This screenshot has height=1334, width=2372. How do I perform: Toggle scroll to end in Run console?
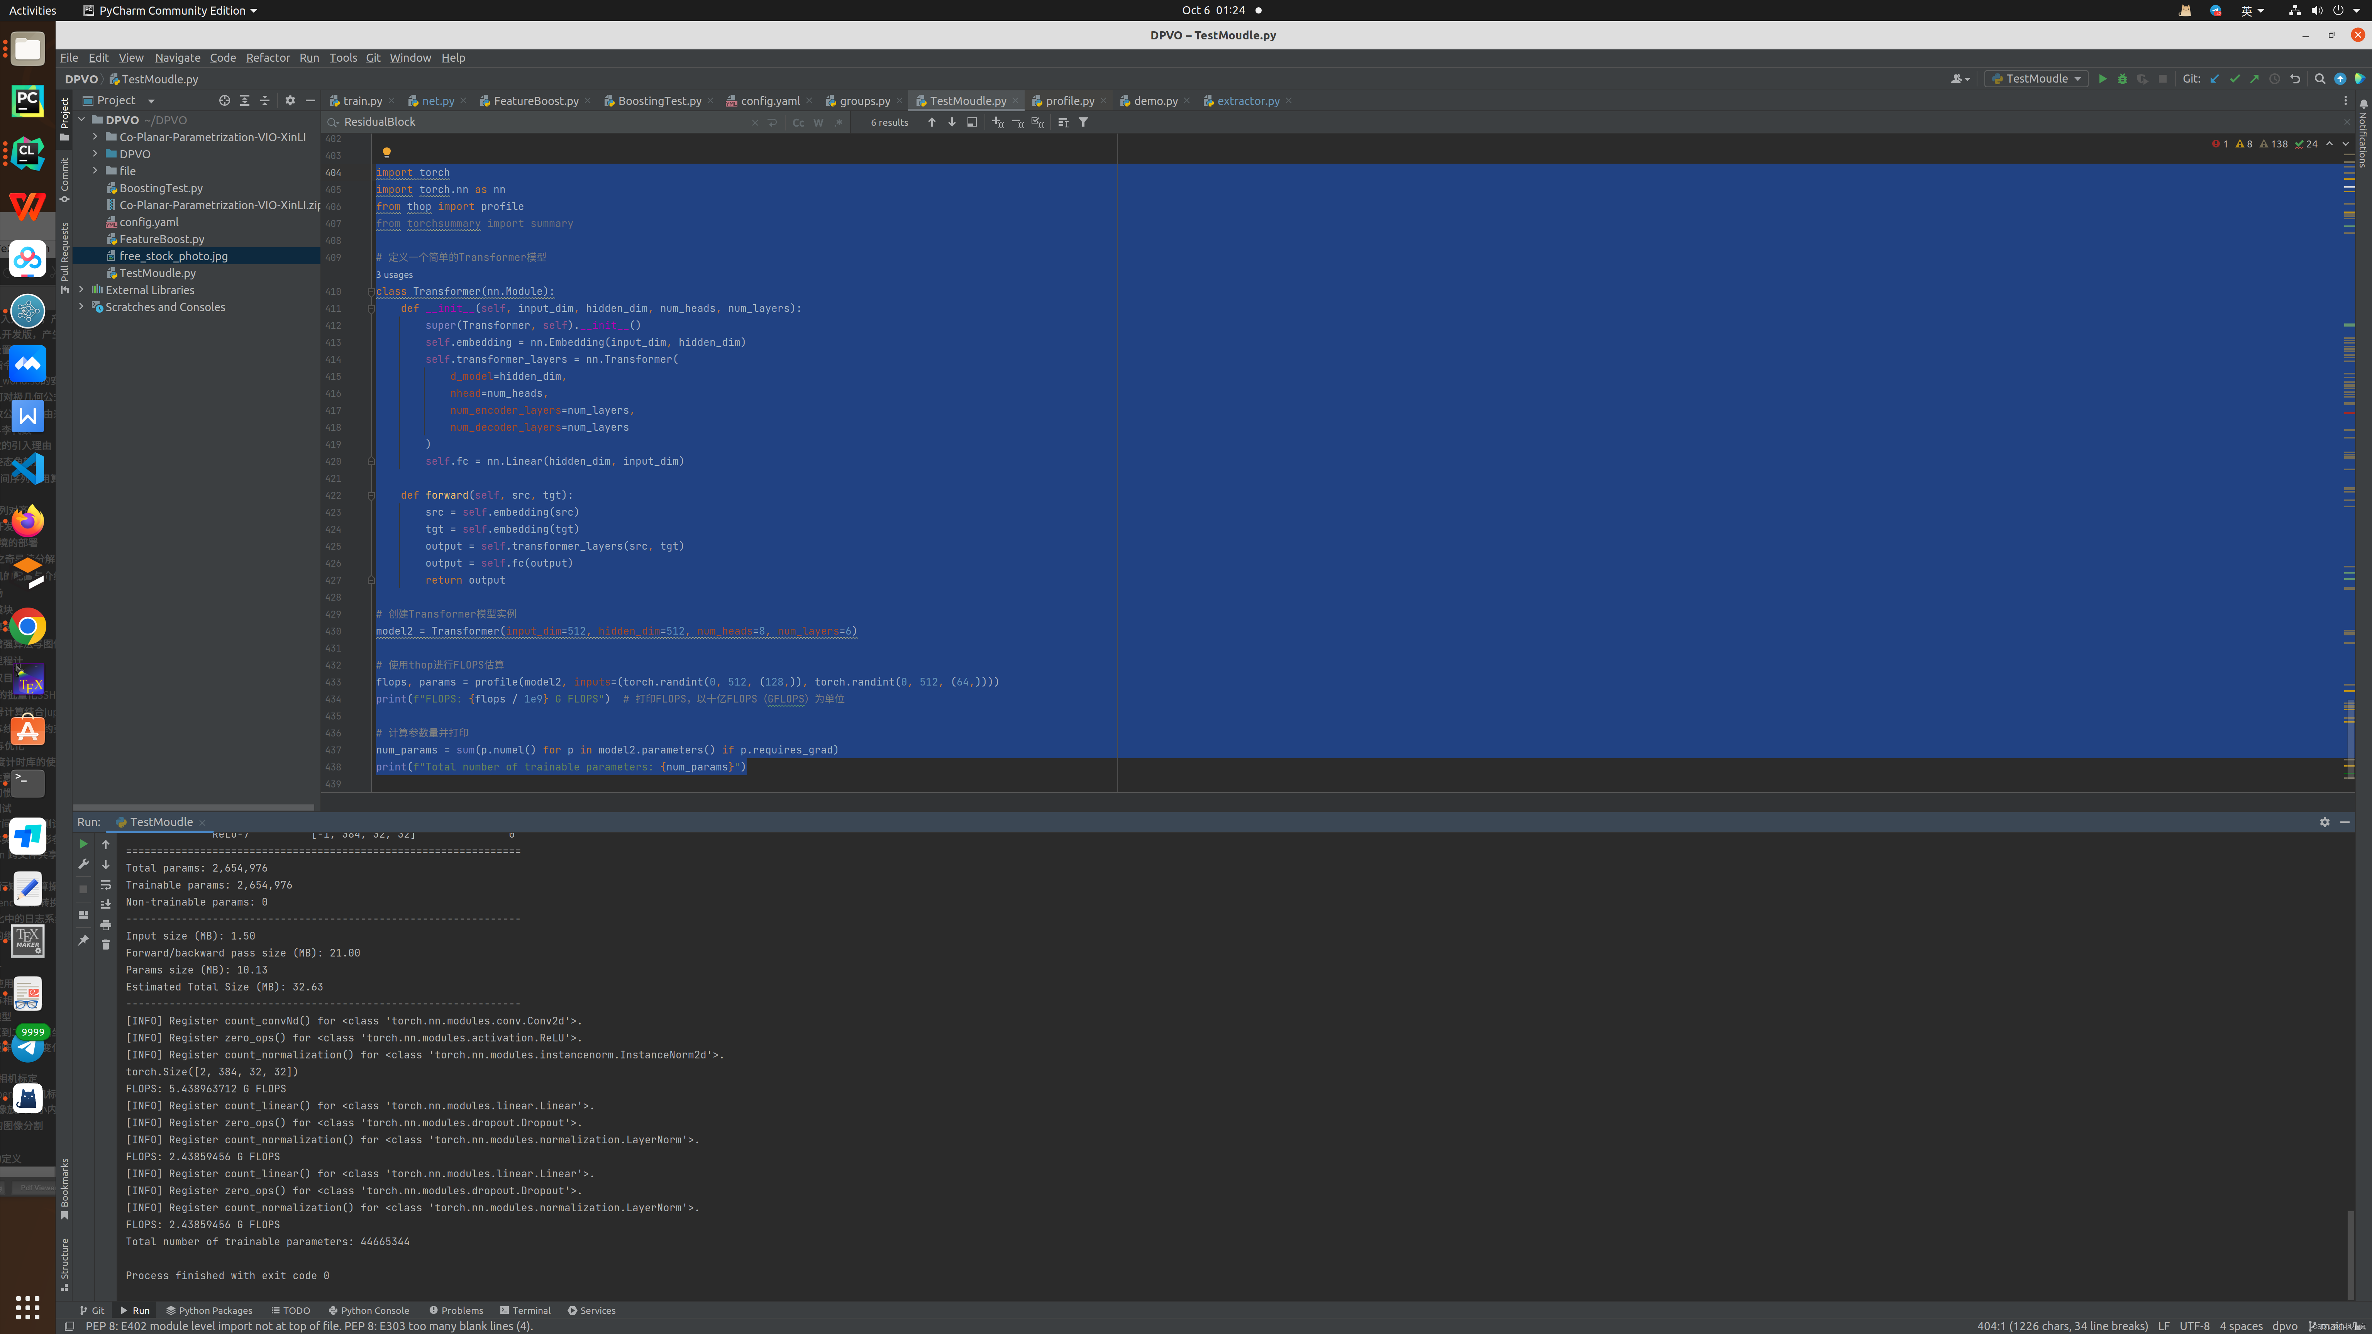(x=106, y=904)
